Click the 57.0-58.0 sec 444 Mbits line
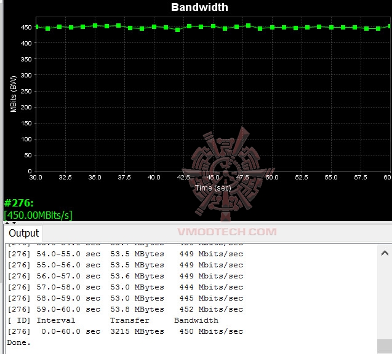This screenshot has width=392, height=354. [126, 287]
